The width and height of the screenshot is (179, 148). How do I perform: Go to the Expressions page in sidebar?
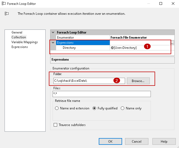[x=20, y=47]
